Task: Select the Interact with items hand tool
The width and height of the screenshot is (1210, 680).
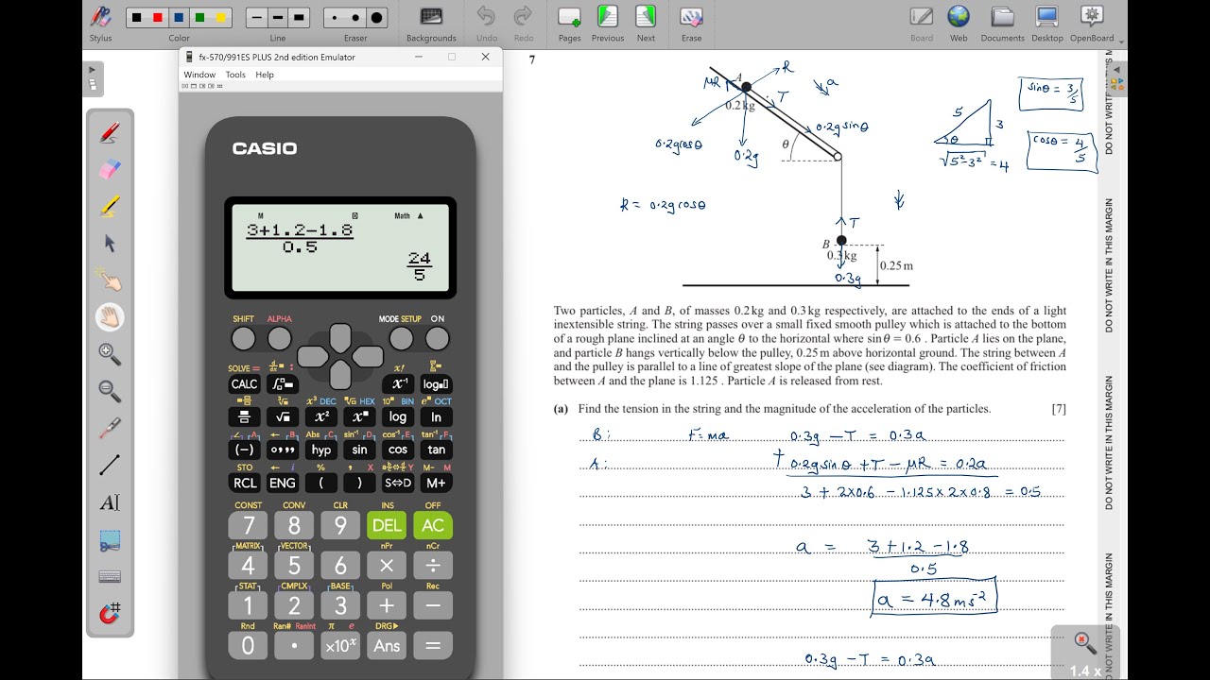Action: pyautogui.click(x=110, y=280)
